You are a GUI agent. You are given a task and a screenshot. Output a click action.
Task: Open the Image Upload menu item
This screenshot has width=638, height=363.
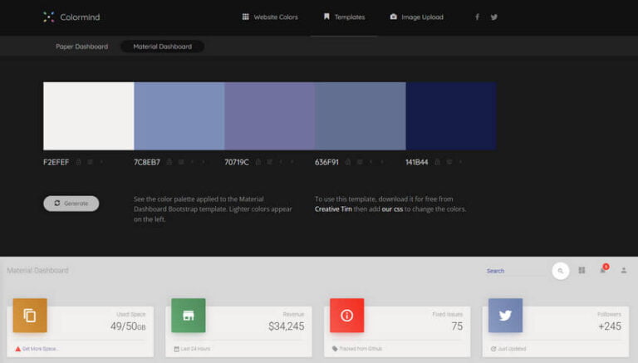click(417, 17)
